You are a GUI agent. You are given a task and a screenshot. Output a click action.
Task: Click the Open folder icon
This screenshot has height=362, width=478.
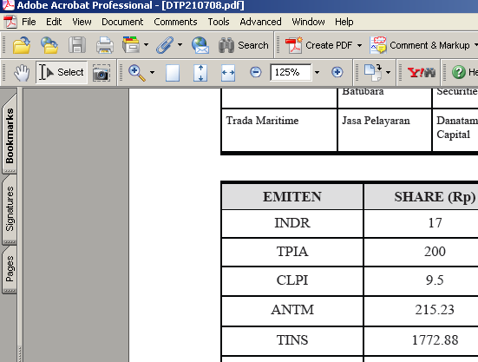[x=22, y=45]
